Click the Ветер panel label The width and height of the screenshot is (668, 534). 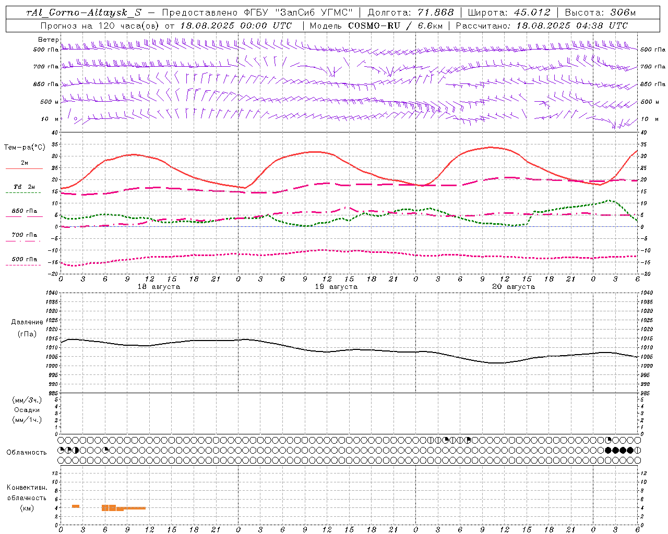pyautogui.click(x=48, y=40)
